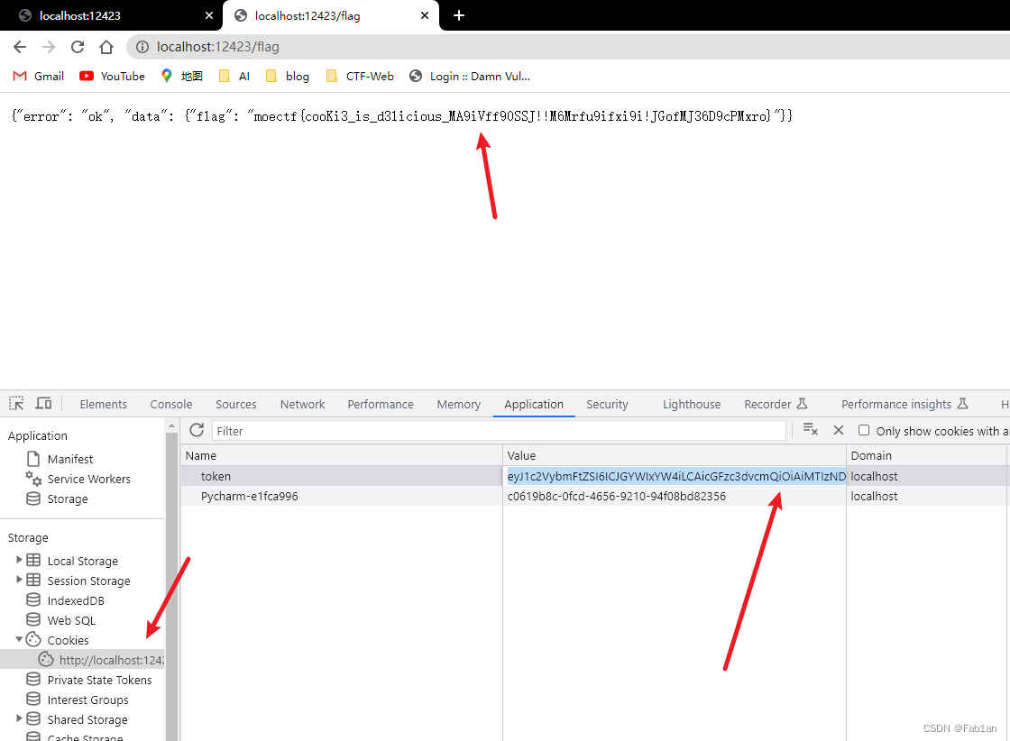This screenshot has height=741, width=1010.
Task: Switch to the Lighthouse tab
Action: click(691, 404)
